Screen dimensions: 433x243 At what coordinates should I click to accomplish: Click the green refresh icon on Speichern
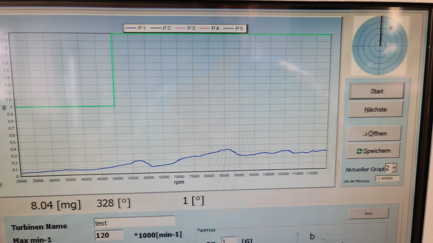tap(359, 151)
